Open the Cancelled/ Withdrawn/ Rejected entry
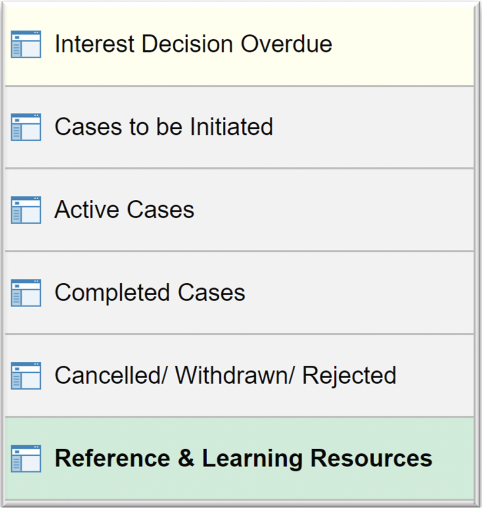Image resolution: width=482 pixels, height=511 pixels. [x=224, y=376]
